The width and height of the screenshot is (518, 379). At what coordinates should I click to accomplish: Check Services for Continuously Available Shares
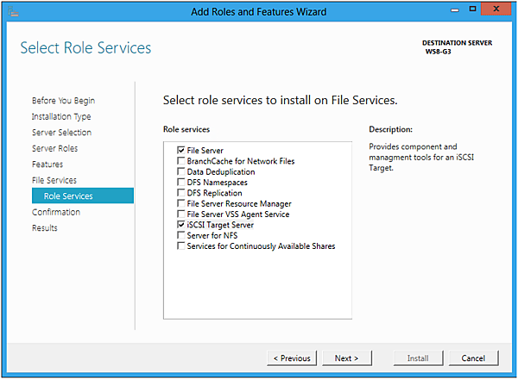(x=180, y=246)
